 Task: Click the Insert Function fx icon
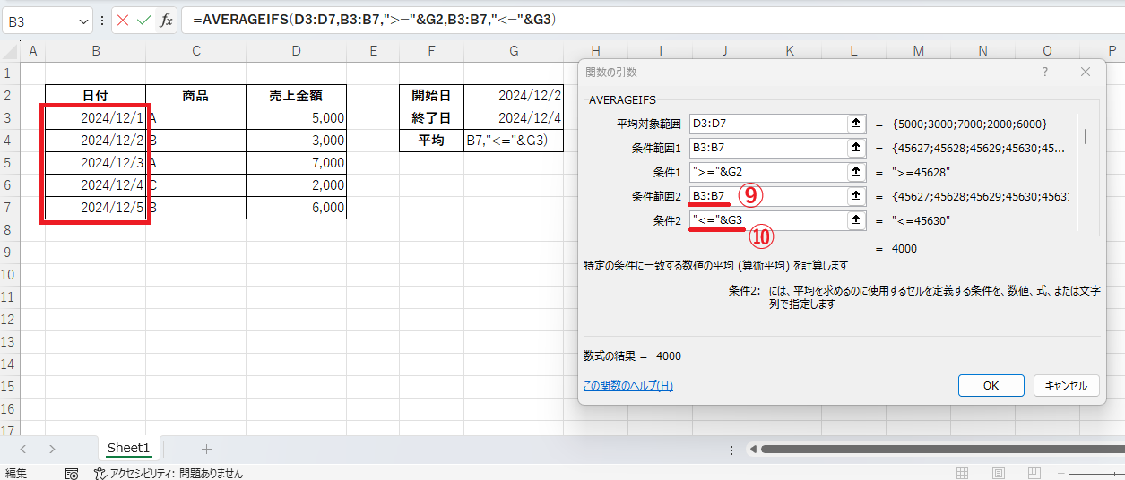[x=166, y=20]
